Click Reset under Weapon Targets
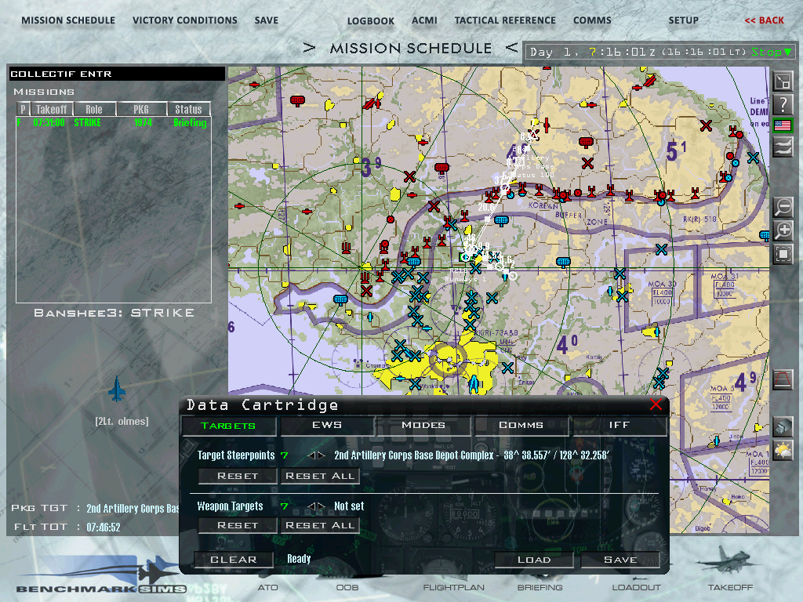The height and width of the screenshot is (602, 803). coord(238,526)
